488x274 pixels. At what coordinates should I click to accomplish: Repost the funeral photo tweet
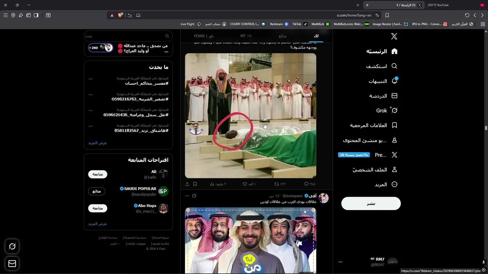pos(280,184)
